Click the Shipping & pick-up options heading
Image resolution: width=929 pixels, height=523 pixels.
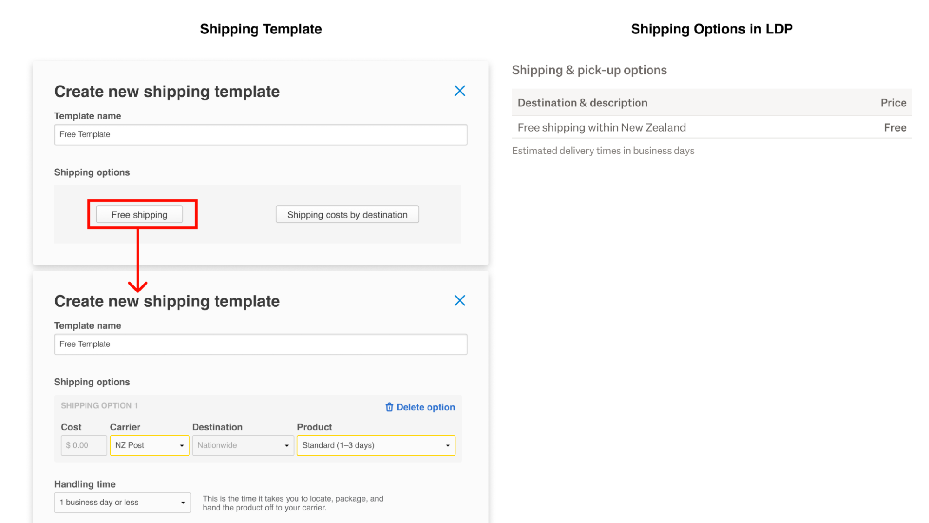[x=589, y=70]
